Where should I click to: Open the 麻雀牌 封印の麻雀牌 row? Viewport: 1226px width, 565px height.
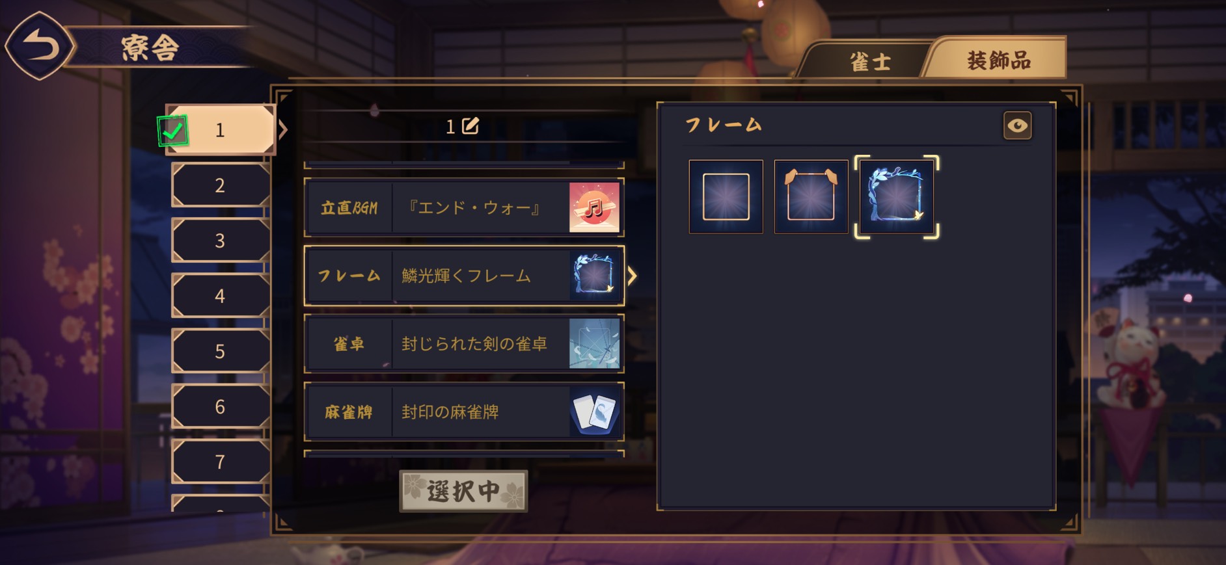464,412
